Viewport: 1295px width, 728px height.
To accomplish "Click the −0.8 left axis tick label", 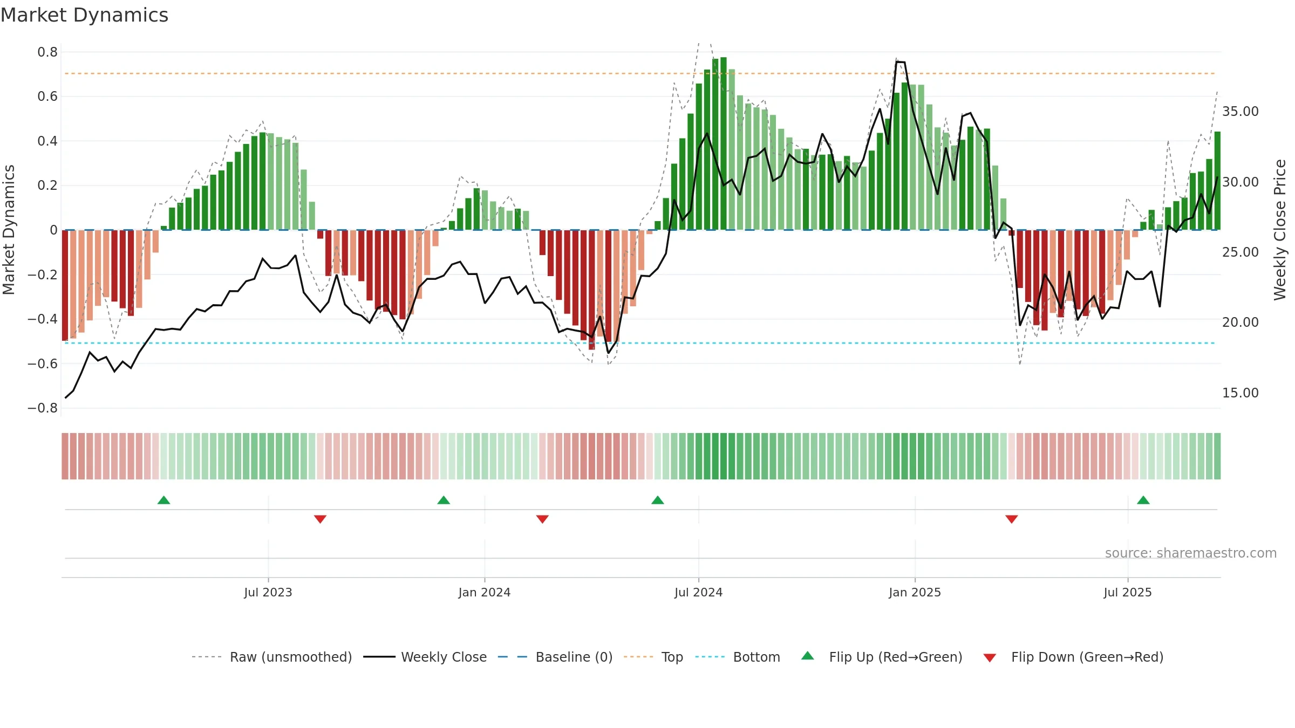I will click(43, 408).
